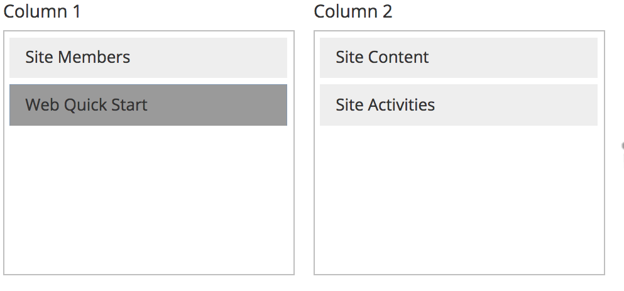
Task: Click blank space beneath Web Quick Start
Action: pos(148,199)
